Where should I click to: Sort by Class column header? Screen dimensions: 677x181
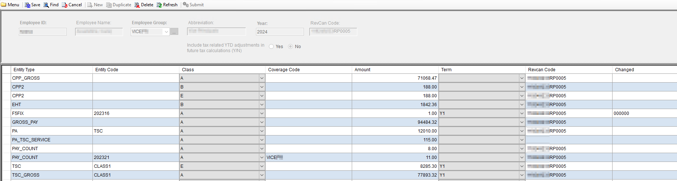(x=222, y=70)
